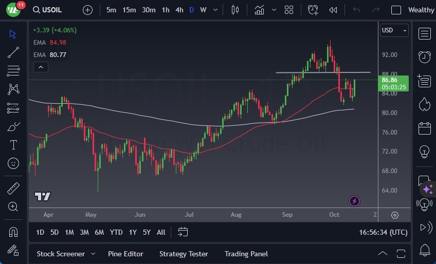Toggle the lock drawings icon
The width and height of the screenshot is (436, 264).
point(13,250)
